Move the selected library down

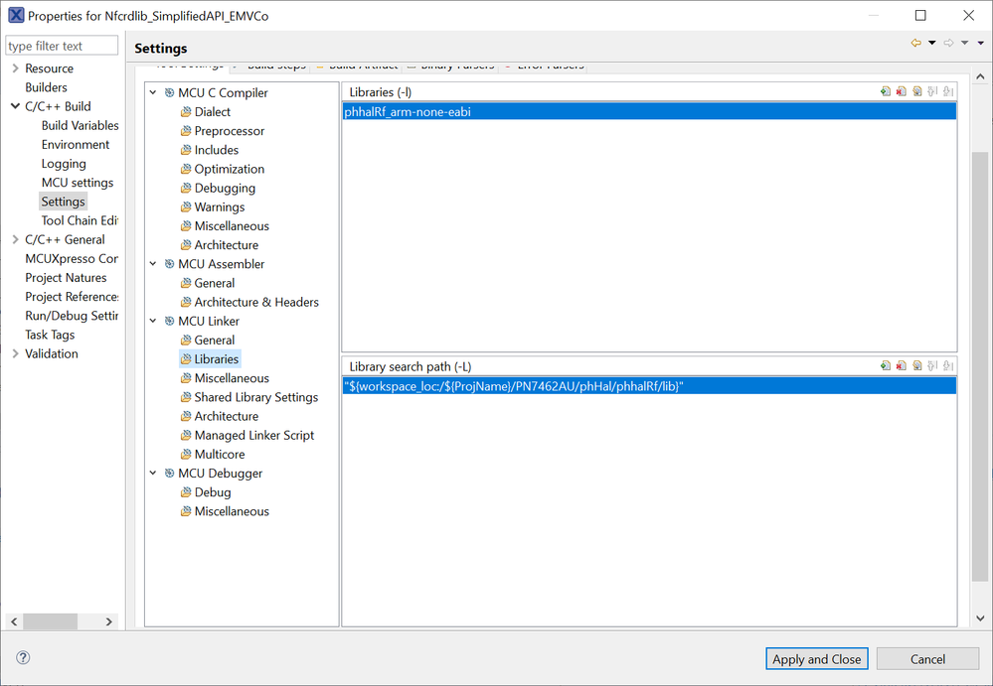pyautogui.click(x=945, y=91)
